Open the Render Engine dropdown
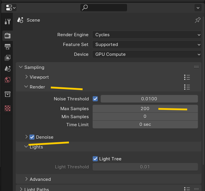This screenshot has height=191, width=205. pos(147,35)
